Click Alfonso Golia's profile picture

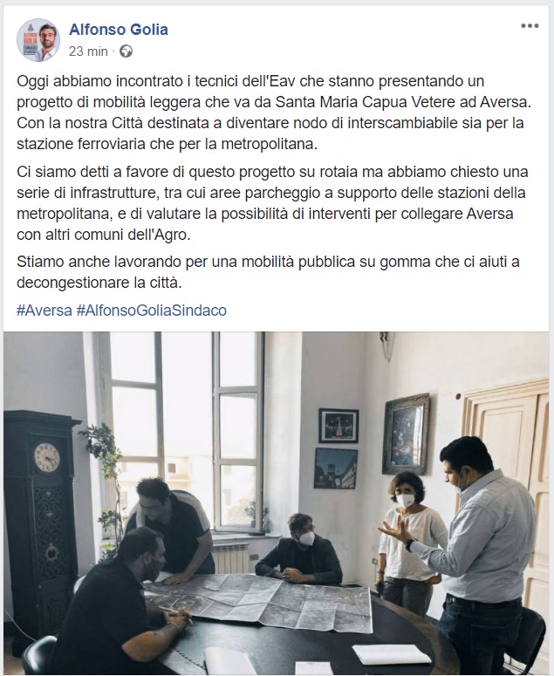(38, 40)
